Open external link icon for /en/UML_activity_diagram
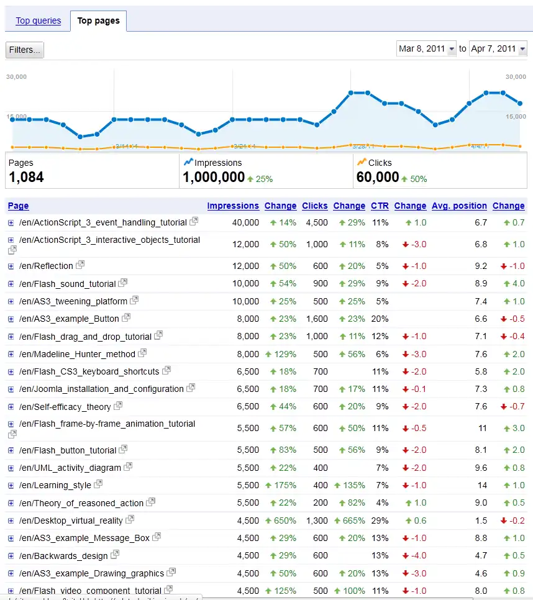Screen dimensions: 533x600 pos(128,467)
